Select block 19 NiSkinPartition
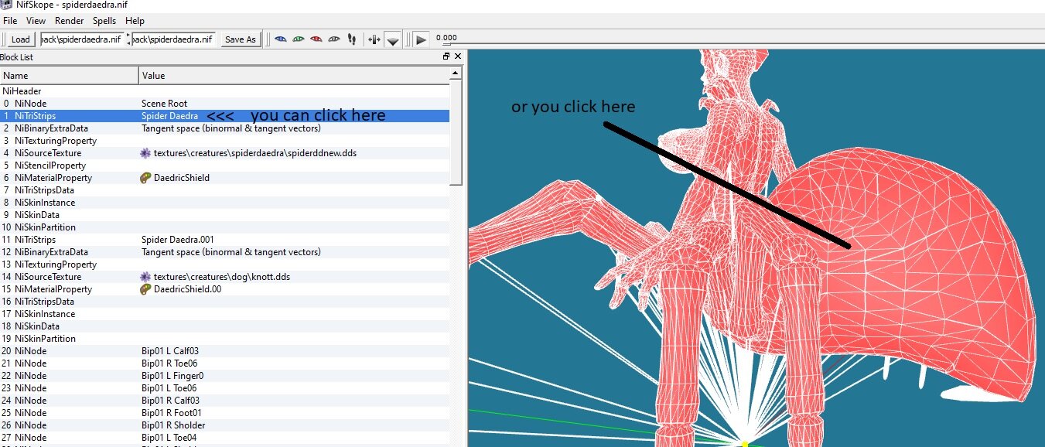 224,338
